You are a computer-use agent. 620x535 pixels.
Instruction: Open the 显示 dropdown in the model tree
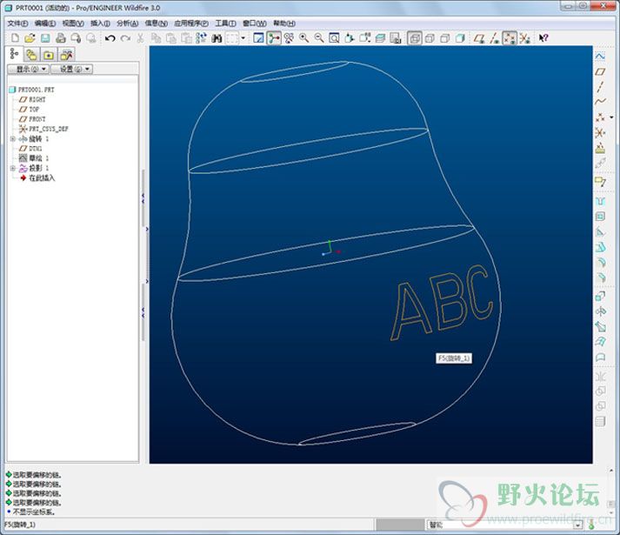[x=28, y=69]
